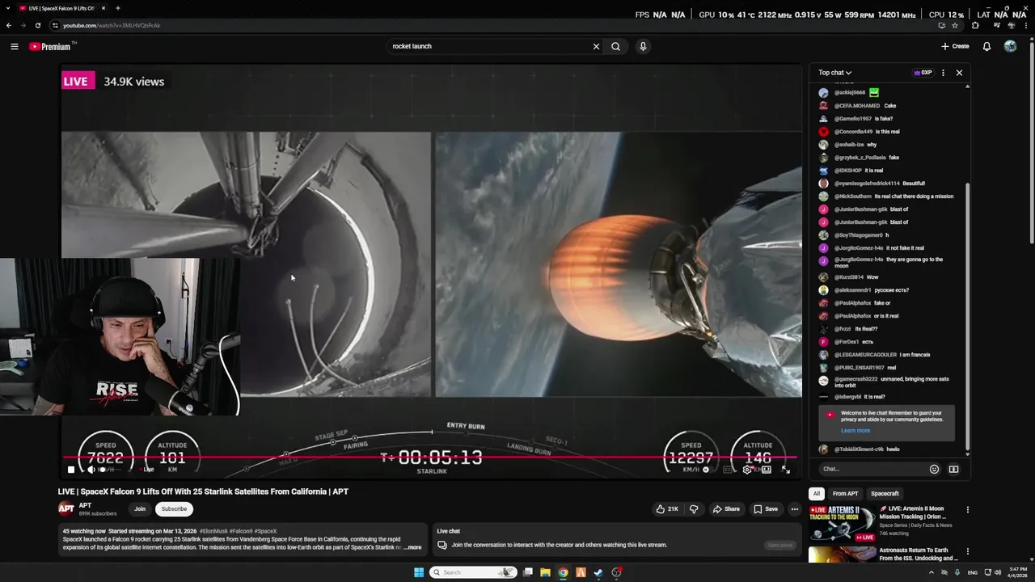The image size is (1035, 582).
Task: Toggle closed captions in the player
Action: pyautogui.click(x=728, y=469)
